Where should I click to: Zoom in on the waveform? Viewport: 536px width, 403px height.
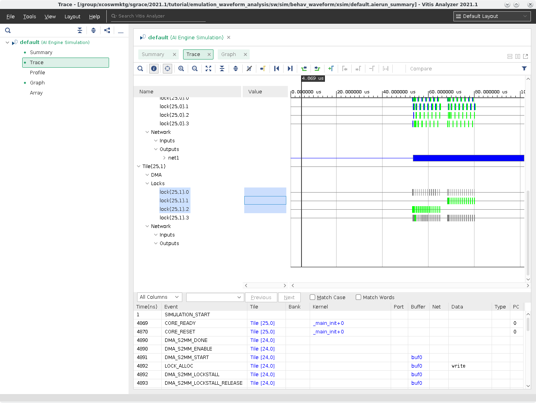click(181, 68)
